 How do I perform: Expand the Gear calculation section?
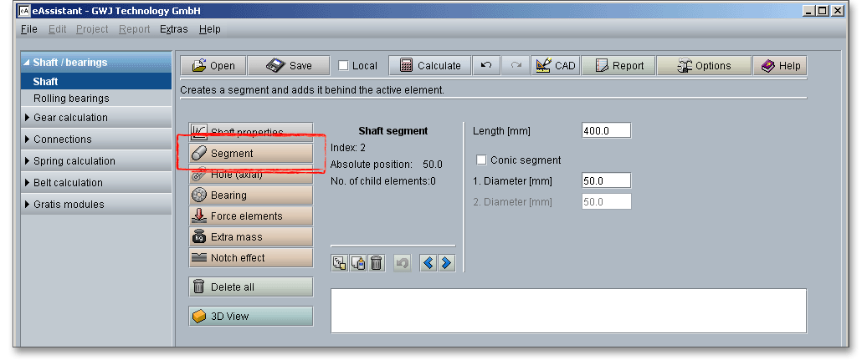70,118
